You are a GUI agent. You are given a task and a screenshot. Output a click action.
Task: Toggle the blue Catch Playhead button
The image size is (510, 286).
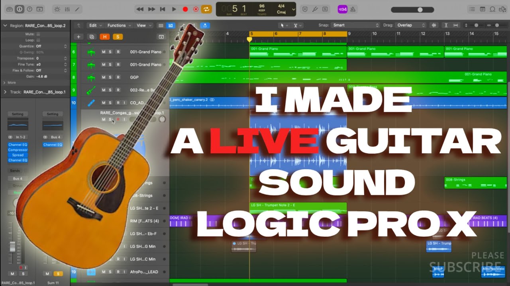pos(205,25)
